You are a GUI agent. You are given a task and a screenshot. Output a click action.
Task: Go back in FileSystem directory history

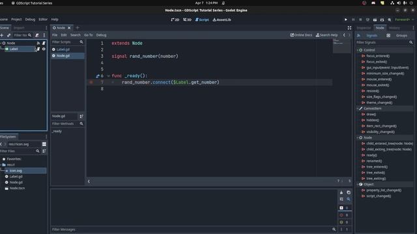pos(1,144)
